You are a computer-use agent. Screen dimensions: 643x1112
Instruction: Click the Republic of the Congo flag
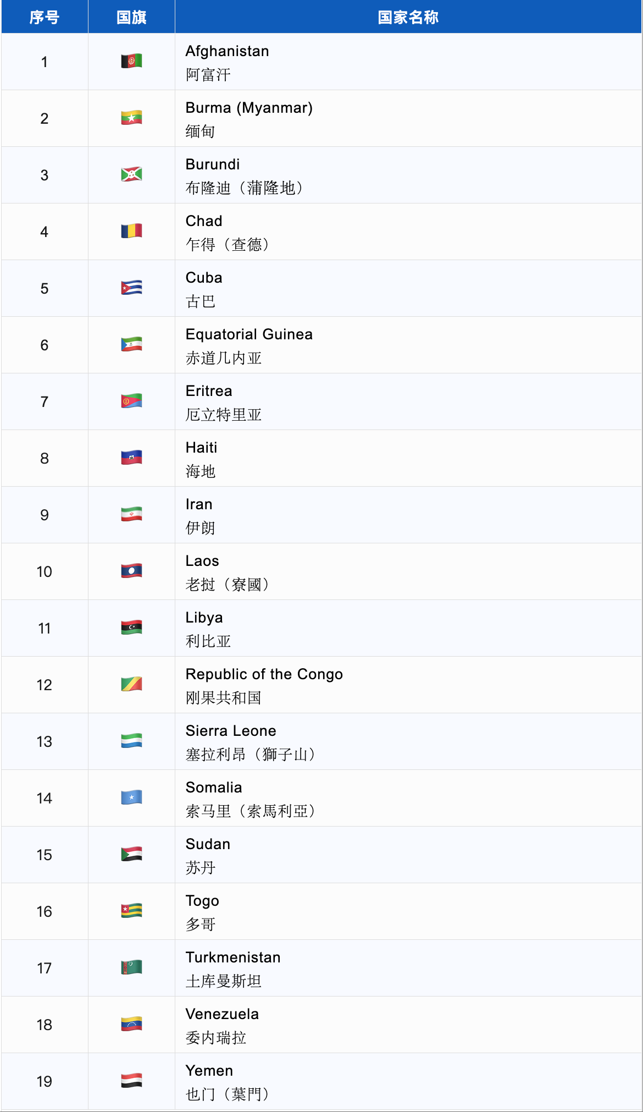[x=131, y=684]
